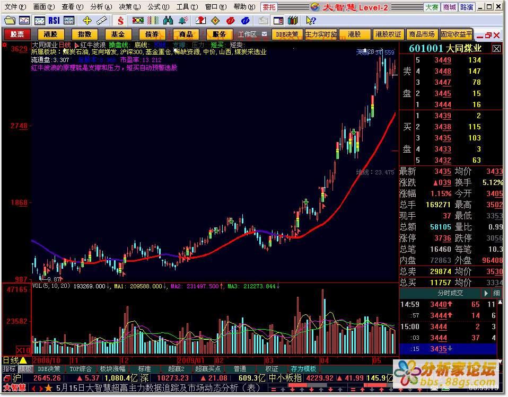Viewport: 508px width, 397px height.
Task: Click the news window layout icon
Action: [x=278, y=21]
